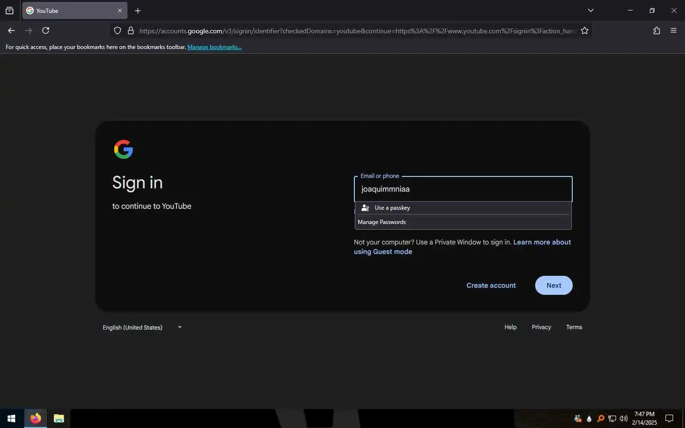
Task: Focus the URL address bar
Action: coord(357,30)
